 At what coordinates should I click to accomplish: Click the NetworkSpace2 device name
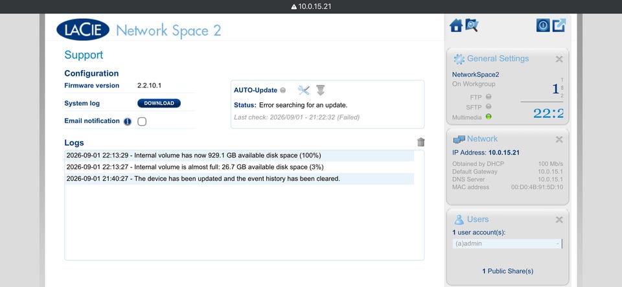[474, 74]
